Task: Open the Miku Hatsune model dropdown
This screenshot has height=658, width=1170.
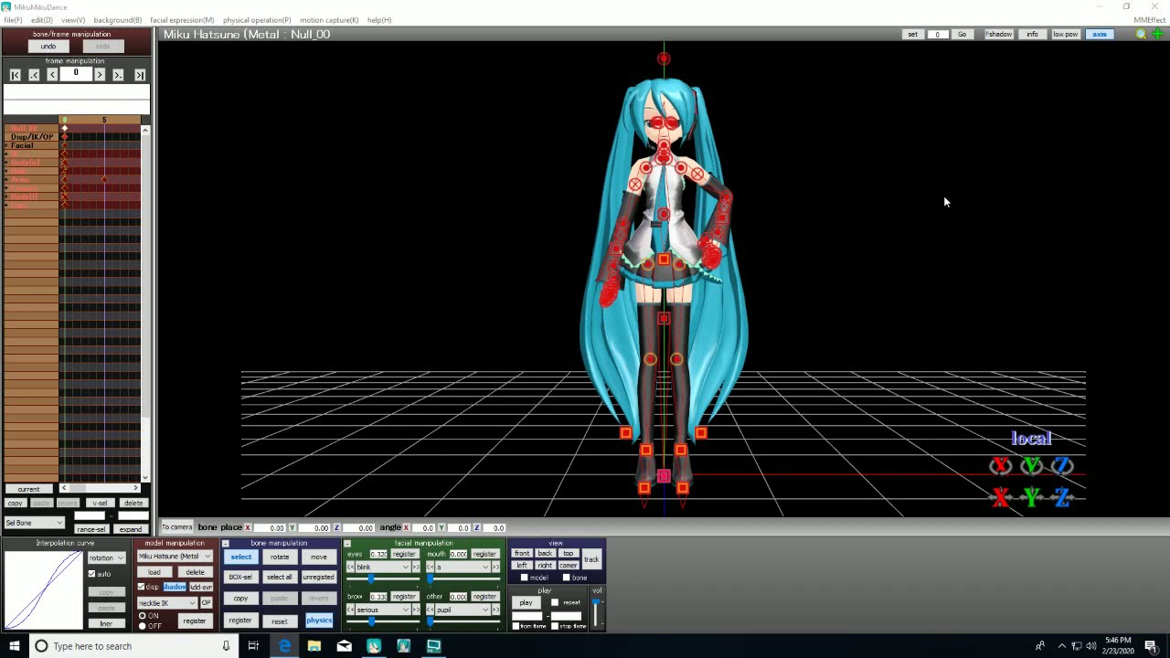Action: click(175, 557)
